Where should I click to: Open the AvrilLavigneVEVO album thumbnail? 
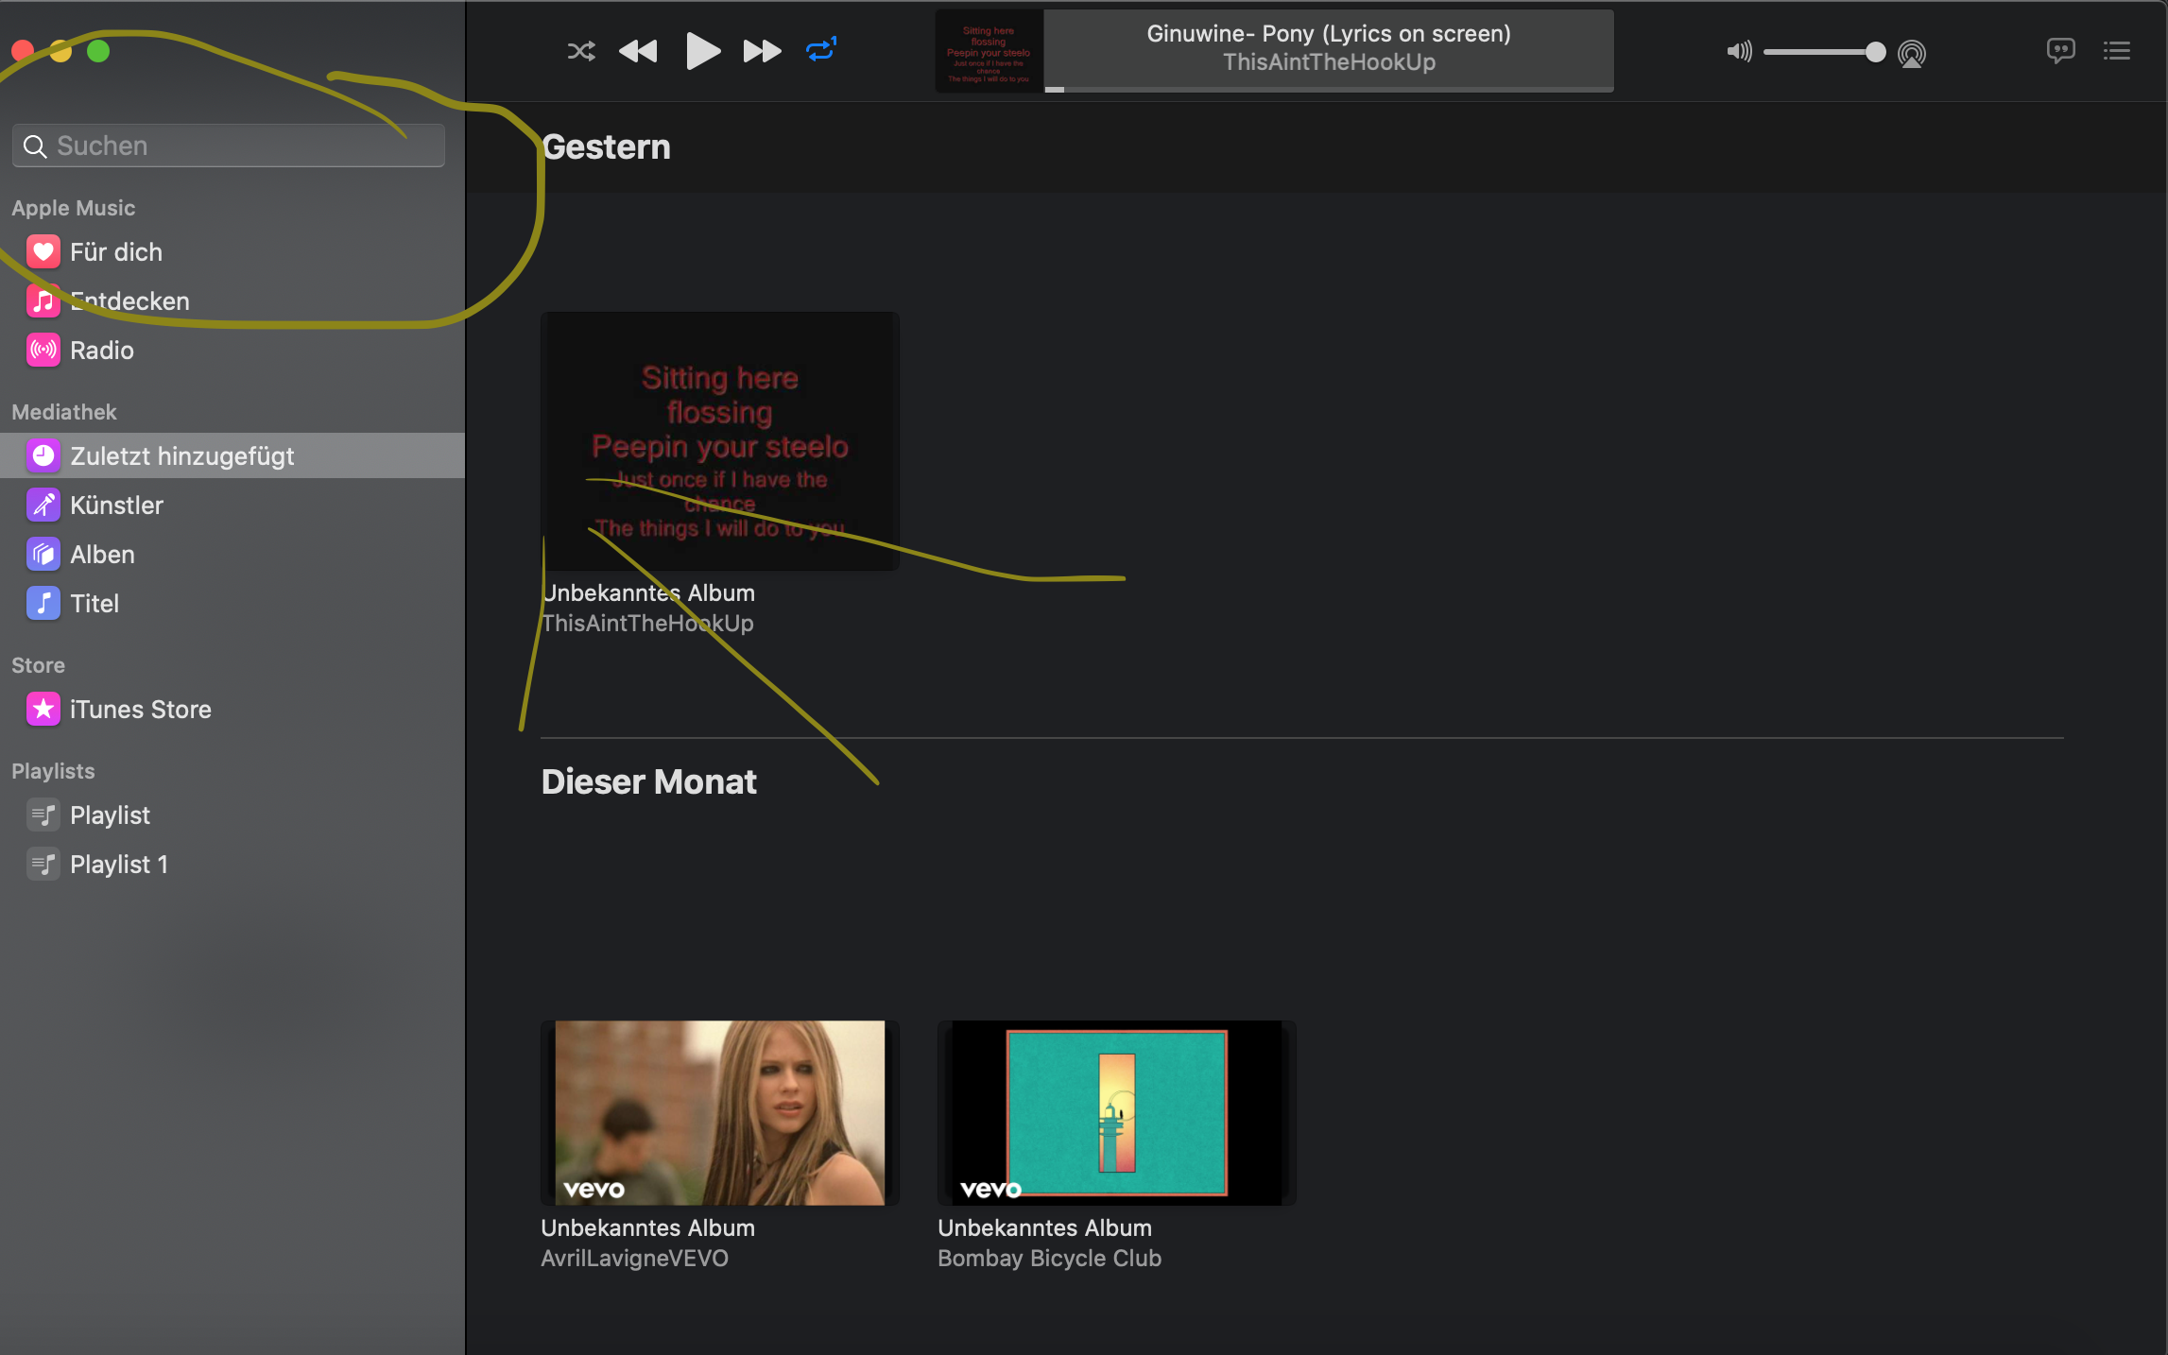pyautogui.click(x=719, y=1112)
